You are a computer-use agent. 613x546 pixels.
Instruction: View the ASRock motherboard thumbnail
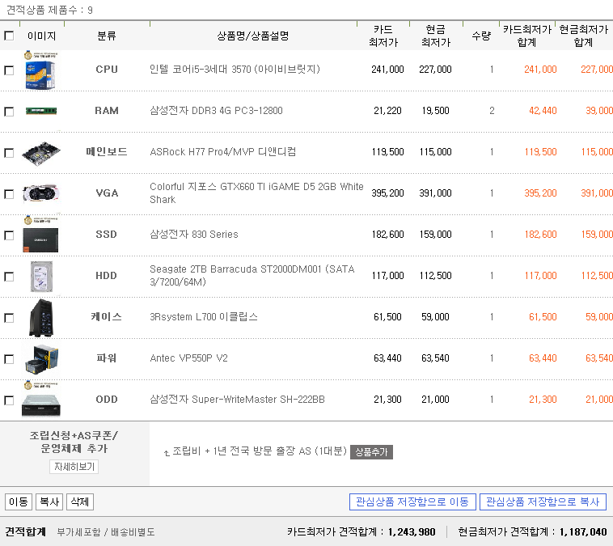click(x=41, y=153)
